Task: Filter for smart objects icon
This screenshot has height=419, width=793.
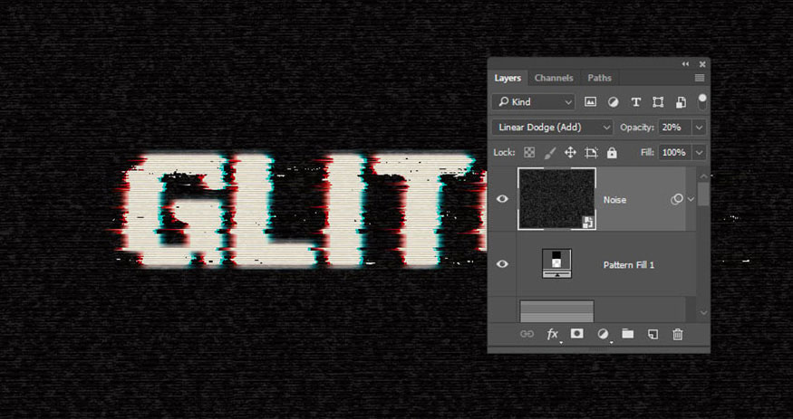Action: point(681,102)
